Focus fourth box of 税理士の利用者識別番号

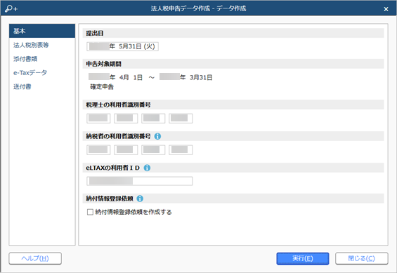coord(181,119)
